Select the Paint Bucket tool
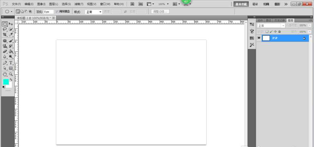Screen dimensions: 314x147 point(11,51)
